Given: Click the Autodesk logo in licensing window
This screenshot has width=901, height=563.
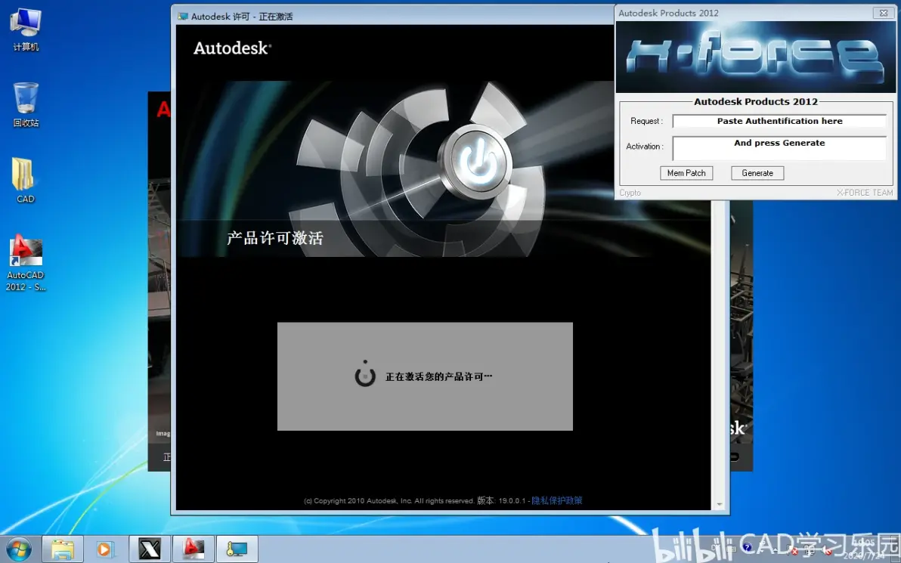Looking at the screenshot, I should tap(232, 48).
